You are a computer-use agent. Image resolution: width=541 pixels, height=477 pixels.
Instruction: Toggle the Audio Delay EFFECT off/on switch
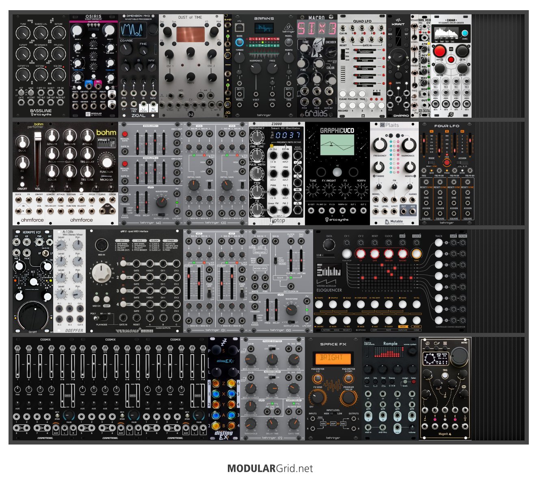click(272, 377)
